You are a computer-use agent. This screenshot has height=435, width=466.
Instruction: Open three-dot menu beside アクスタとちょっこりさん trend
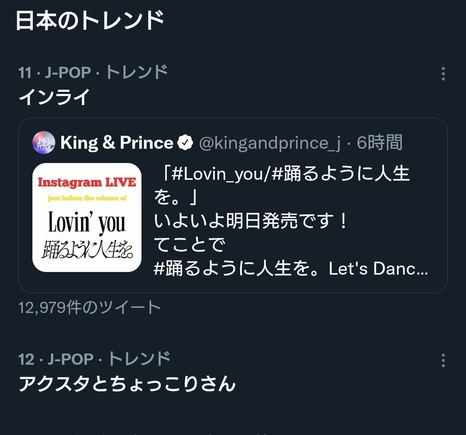tap(443, 360)
